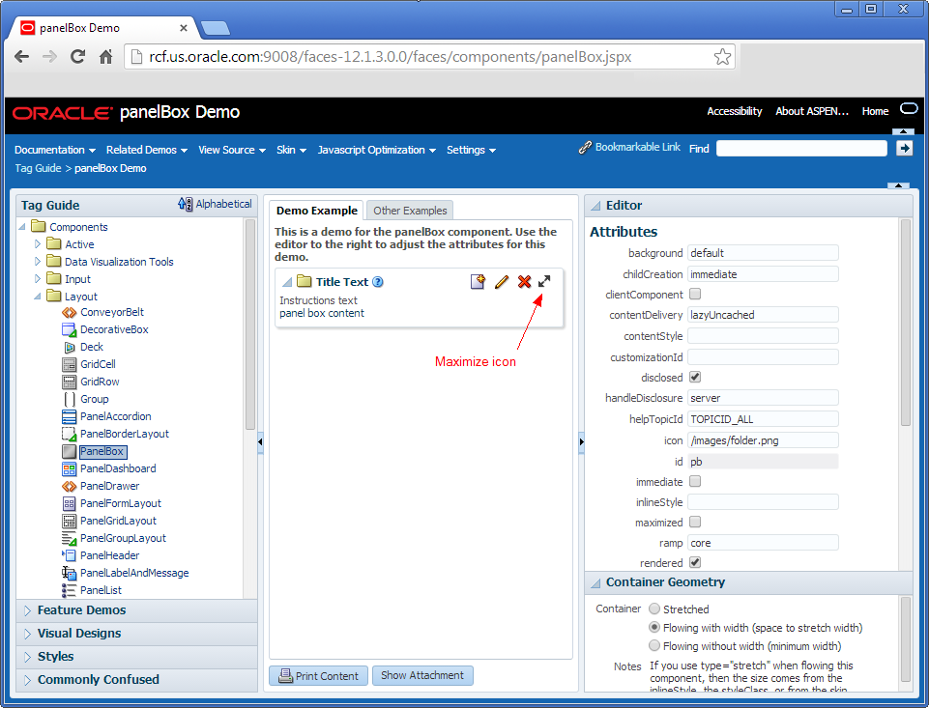Click the PanelList component icon
Image resolution: width=929 pixels, height=708 pixels.
click(70, 590)
